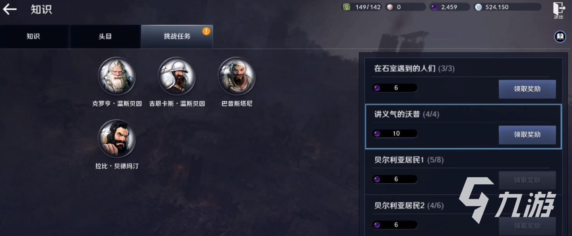Tap disabled 领取奖励 for 贝尔利亚居民1
This screenshot has width=572, height=236.
coord(527,180)
